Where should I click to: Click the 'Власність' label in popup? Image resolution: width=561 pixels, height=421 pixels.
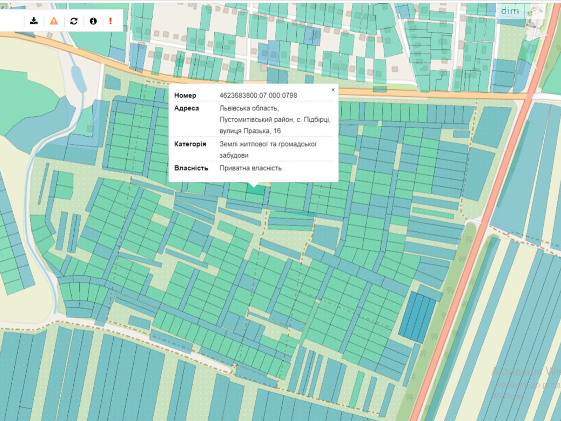(191, 168)
